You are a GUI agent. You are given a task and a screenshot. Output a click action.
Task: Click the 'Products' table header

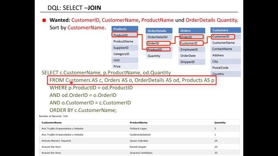click(x=125, y=29)
